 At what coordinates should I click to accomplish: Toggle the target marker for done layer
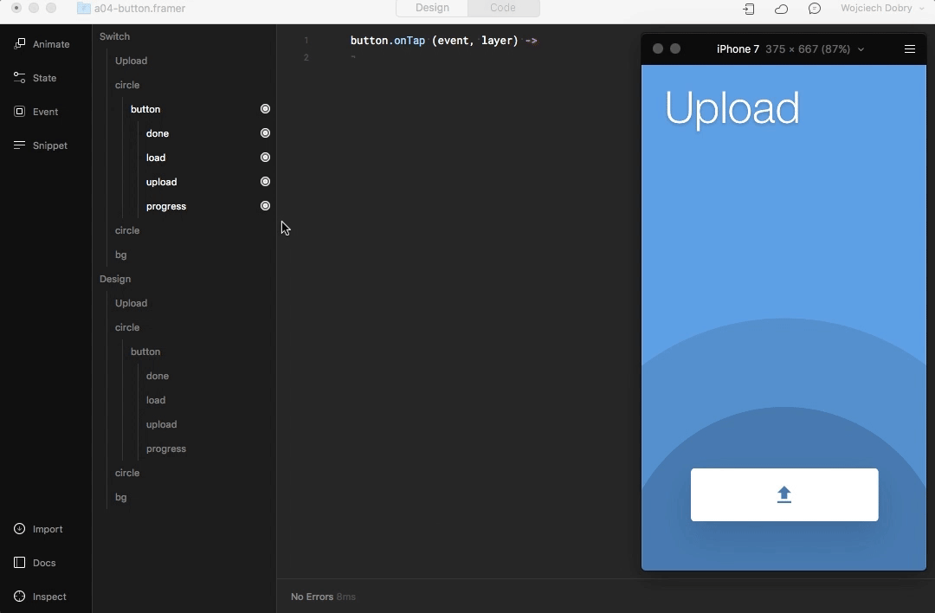[x=266, y=133]
